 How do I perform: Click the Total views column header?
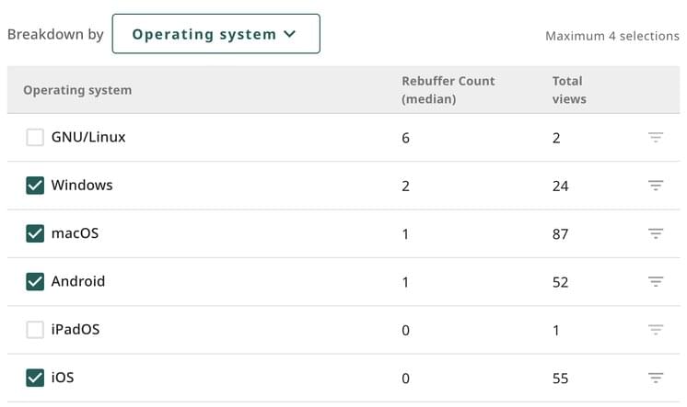(x=568, y=90)
